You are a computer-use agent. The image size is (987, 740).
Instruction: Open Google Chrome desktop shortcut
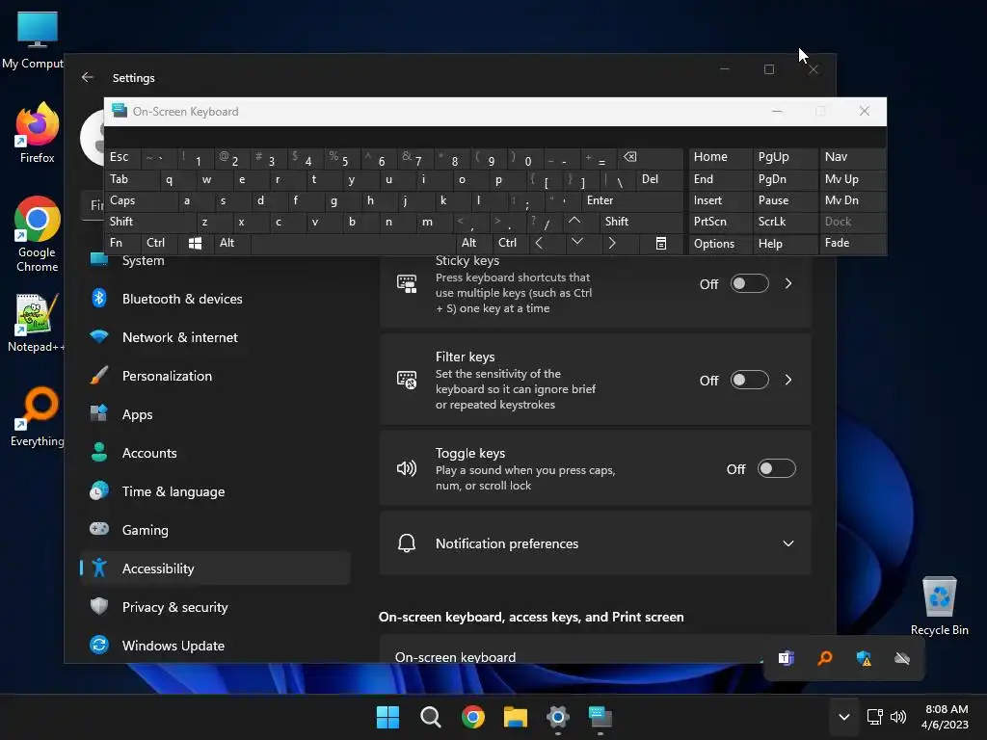38,234
